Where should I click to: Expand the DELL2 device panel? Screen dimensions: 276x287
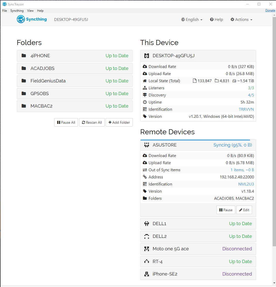coord(198,236)
